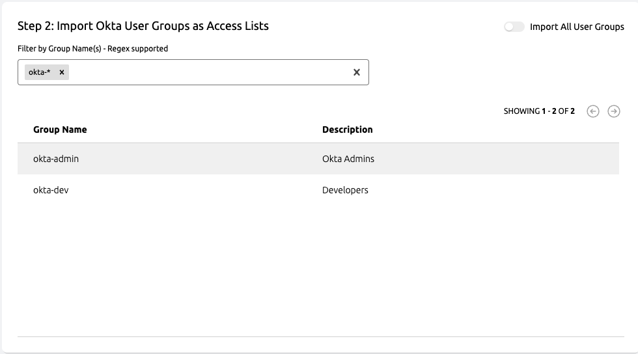638x354 pixels.
Task: Enable the Import All User Groups toggle
Action: [514, 27]
